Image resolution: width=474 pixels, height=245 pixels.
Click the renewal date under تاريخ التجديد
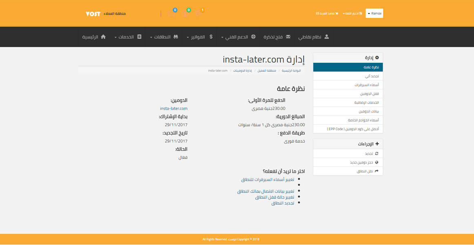pyautogui.click(x=176, y=141)
